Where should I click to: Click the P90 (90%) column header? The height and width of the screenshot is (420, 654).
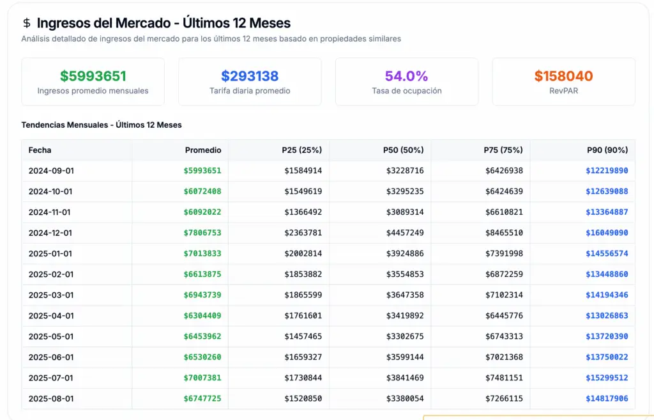point(607,150)
